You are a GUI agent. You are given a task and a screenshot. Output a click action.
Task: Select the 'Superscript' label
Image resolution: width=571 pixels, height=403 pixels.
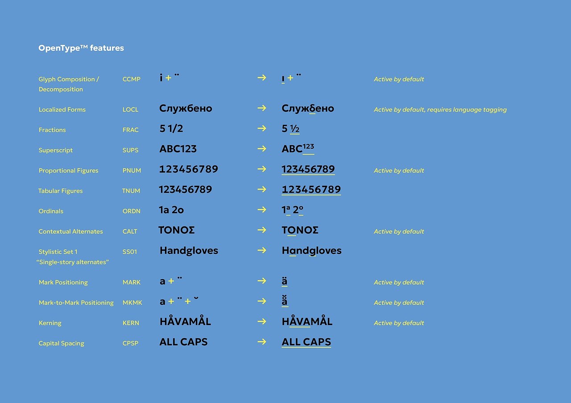(56, 151)
